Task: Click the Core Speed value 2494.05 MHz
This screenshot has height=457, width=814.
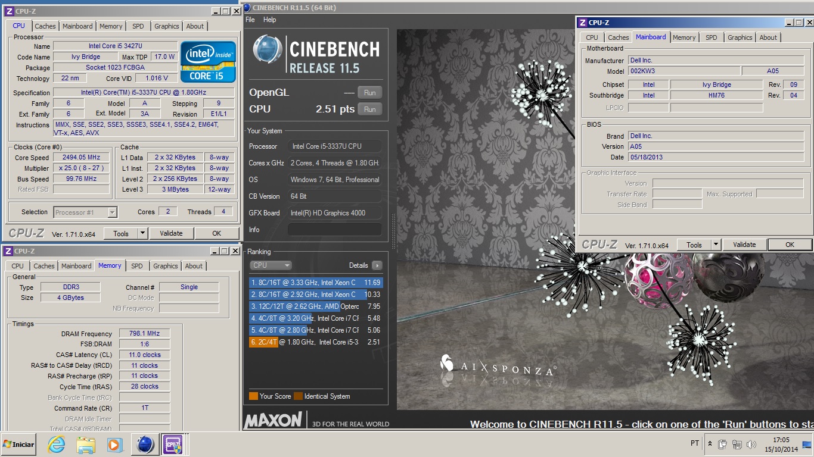Action: (81, 158)
